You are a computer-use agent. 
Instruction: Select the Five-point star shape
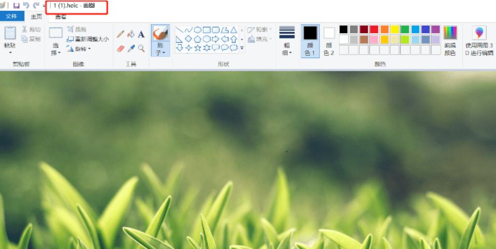click(x=197, y=48)
